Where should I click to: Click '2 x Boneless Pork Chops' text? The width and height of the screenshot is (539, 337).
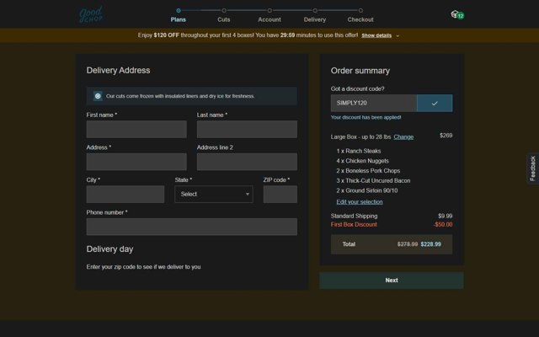click(368, 171)
